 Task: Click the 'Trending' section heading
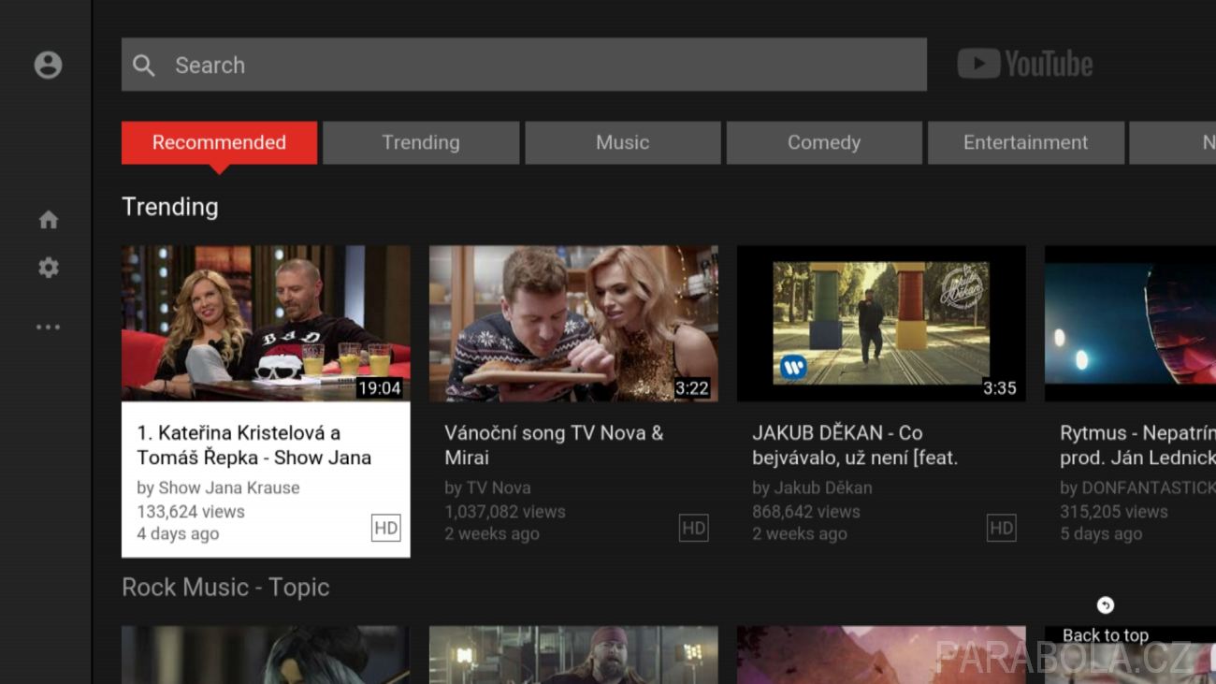(170, 207)
